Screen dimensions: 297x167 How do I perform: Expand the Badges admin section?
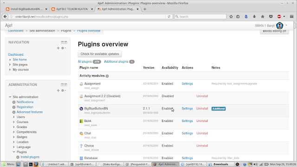point(14,137)
